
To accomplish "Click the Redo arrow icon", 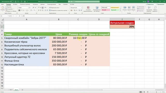I will (21, 2).
